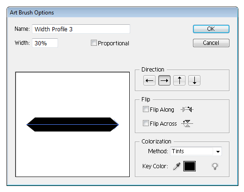
Task: Check the Flip Across option
Action: (x=146, y=123)
